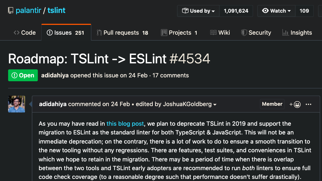Screen dimensions: 322x181
Task: Open the Pull requests tab
Action: pyautogui.click(x=123, y=33)
